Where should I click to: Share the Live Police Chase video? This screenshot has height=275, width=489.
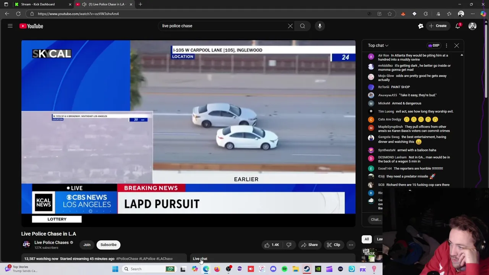[x=309, y=245]
